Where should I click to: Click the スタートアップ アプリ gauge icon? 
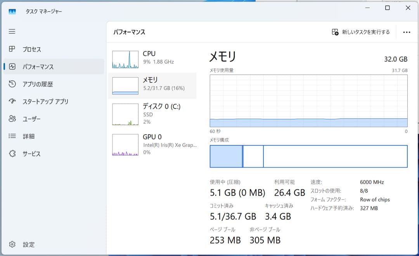click(x=12, y=102)
